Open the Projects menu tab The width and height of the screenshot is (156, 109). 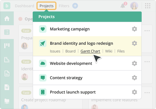pyautogui.click(x=46, y=6)
